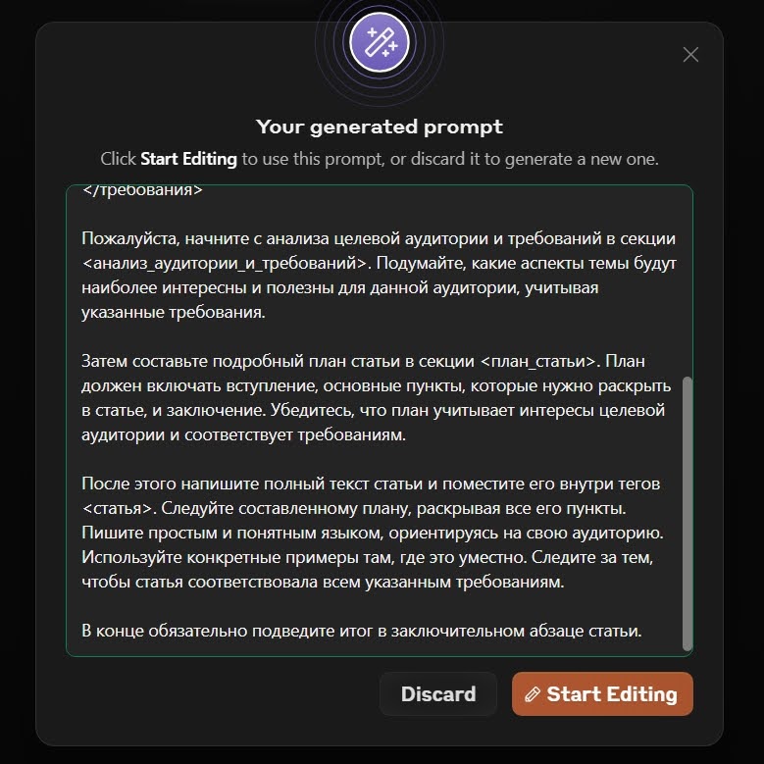Click the paragraph starting with 'Затем составьте'
764x764 pixels.
point(377,397)
